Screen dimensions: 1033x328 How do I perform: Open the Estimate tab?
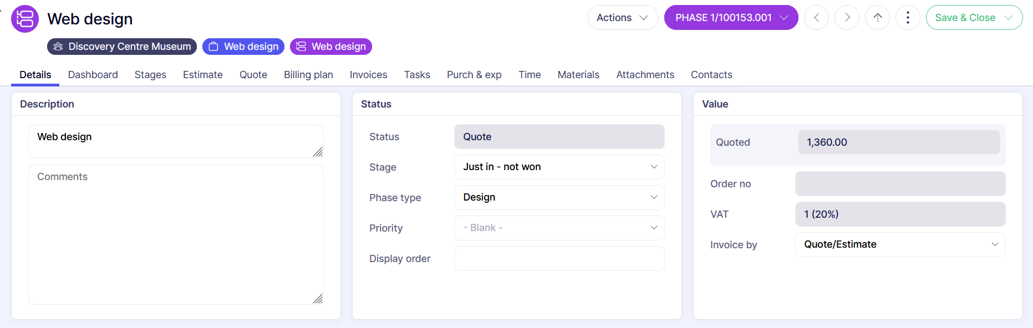(202, 75)
